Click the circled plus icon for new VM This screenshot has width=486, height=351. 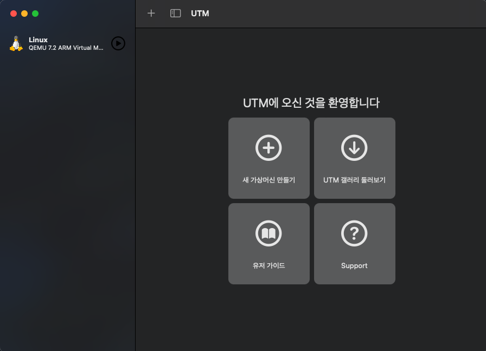(268, 148)
